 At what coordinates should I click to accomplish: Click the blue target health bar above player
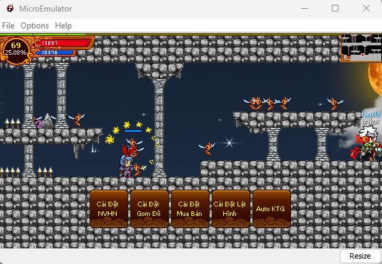click(133, 131)
